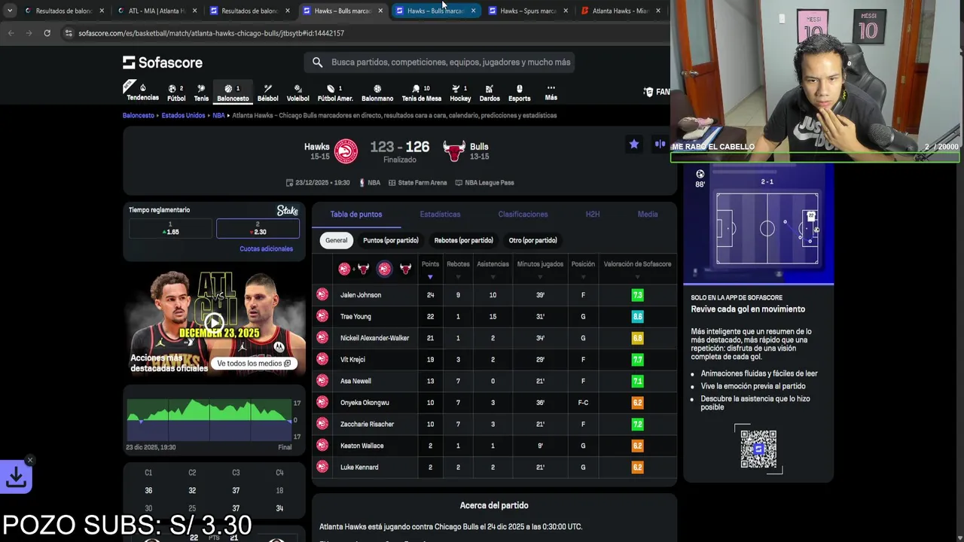Open the Tenis de Mesa icon
Screen dimensions: 964x542
pos(421,93)
